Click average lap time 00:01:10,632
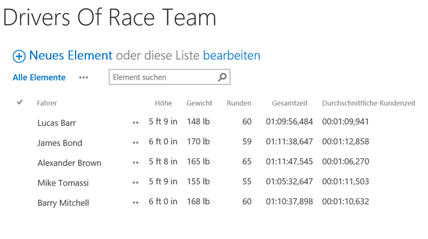This screenshot has height=239, width=428. (x=345, y=201)
